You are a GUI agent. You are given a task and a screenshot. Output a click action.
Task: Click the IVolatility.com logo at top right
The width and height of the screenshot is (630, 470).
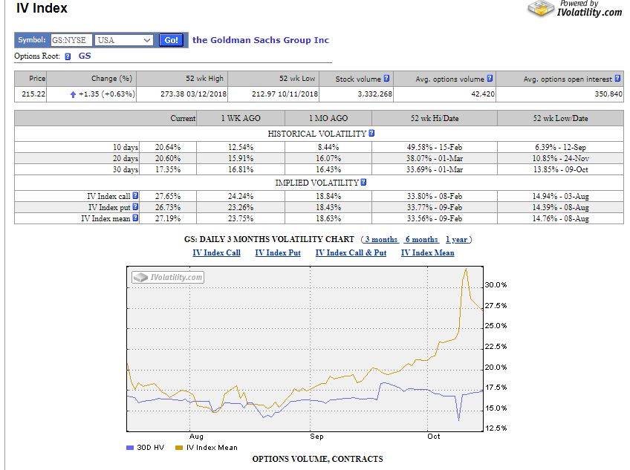pos(574,9)
